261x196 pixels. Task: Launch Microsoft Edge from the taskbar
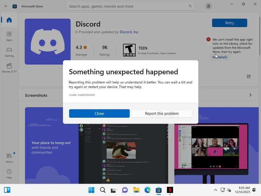(147, 190)
